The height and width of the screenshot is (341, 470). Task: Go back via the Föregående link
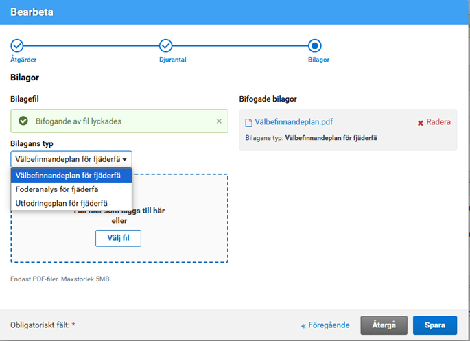pyautogui.click(x=325, y=325)
